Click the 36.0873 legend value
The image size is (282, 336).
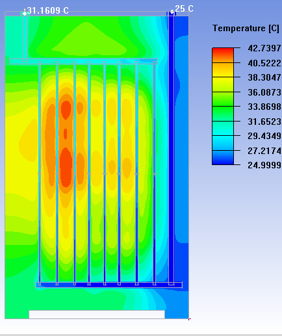coord(264,92)
